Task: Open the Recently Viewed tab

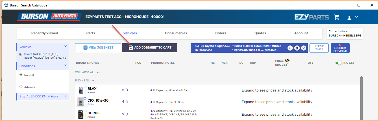Action: tap(45, 33)
